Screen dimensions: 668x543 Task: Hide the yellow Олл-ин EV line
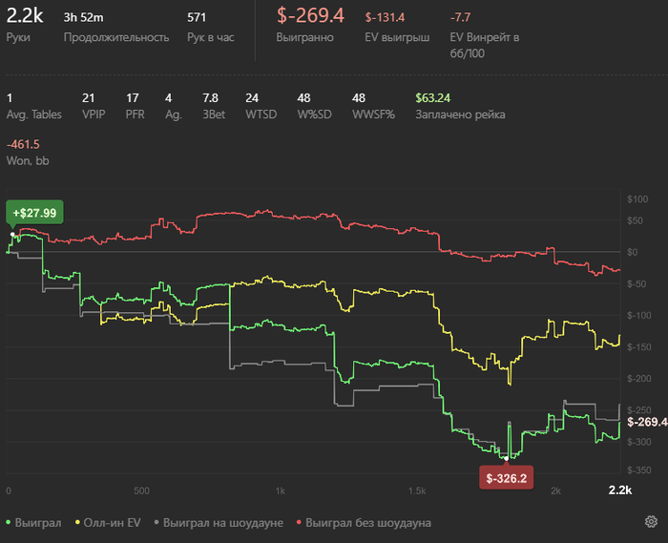[x=109, y=523]
